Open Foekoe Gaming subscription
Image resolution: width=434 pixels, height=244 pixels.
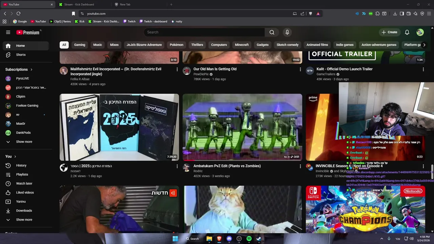point(26,105)
